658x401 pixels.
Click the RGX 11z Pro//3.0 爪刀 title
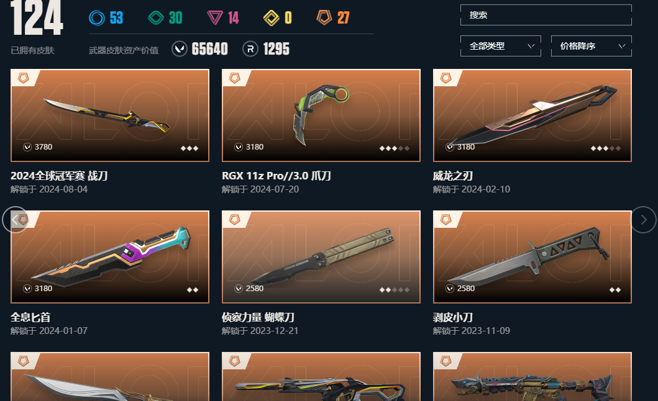coord(276,176)
